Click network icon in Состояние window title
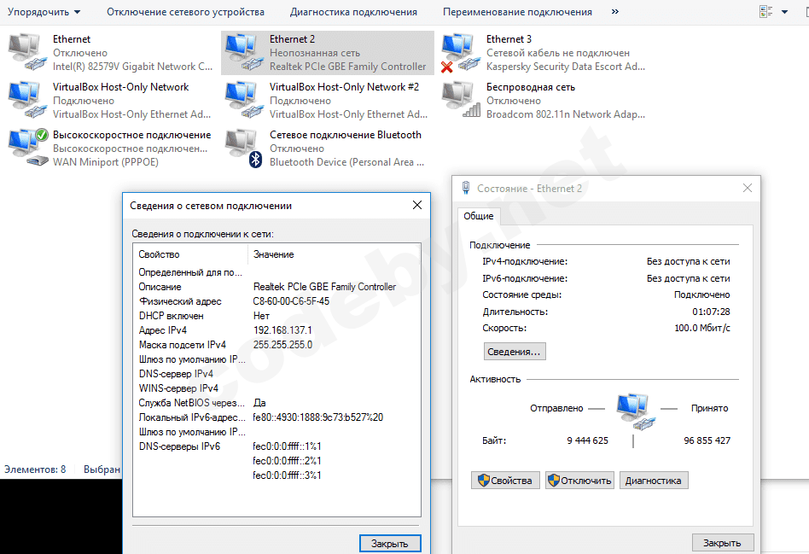Viewport: 809px width, 554px height. 466,188
